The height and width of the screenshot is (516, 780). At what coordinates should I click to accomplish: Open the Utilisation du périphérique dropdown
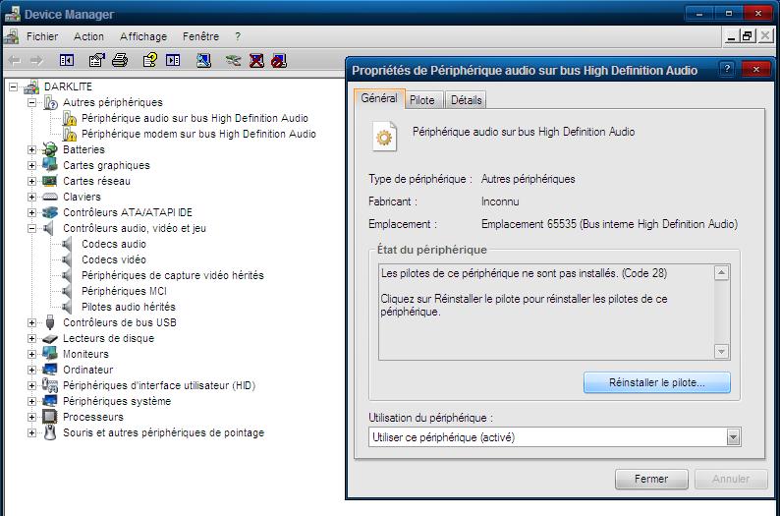coord(733,437)
